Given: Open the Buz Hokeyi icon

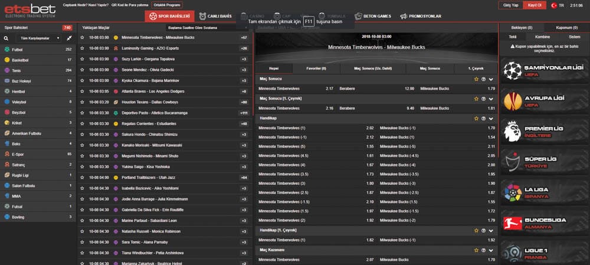Looking at the screenshot, I should [6, 81].
